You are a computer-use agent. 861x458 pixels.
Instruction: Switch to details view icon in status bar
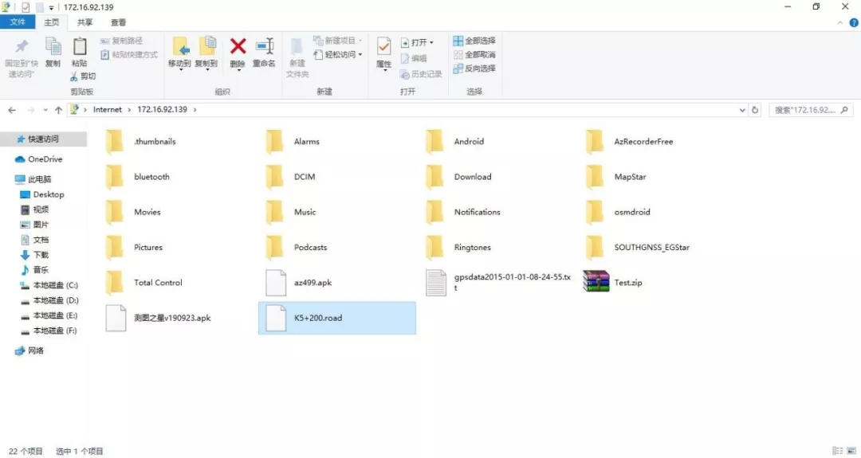coord(837,451)
